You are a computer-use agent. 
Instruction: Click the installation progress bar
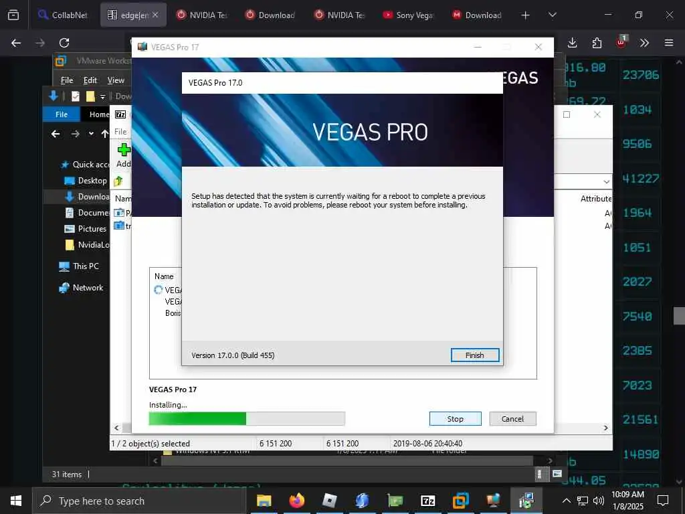tap(247, 419)
